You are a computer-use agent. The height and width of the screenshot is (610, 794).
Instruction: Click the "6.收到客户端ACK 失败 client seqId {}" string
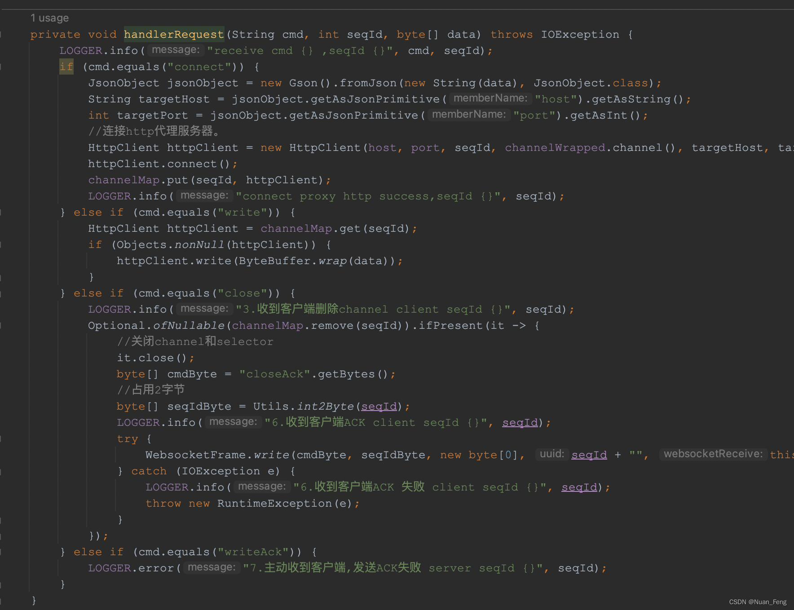(420, 487)
